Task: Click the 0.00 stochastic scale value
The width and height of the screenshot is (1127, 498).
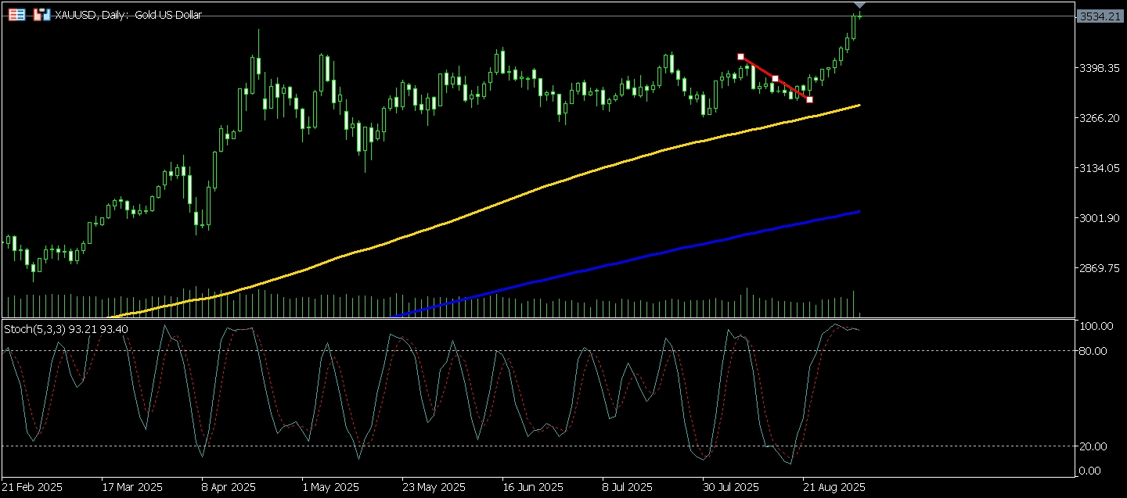Action: click(x=1092, y=470)
